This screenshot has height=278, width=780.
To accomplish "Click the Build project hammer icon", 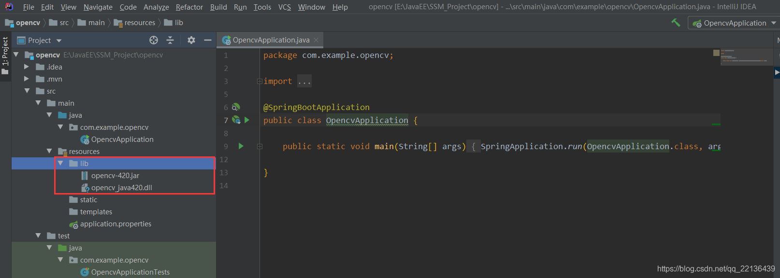I will click(676, 23).
